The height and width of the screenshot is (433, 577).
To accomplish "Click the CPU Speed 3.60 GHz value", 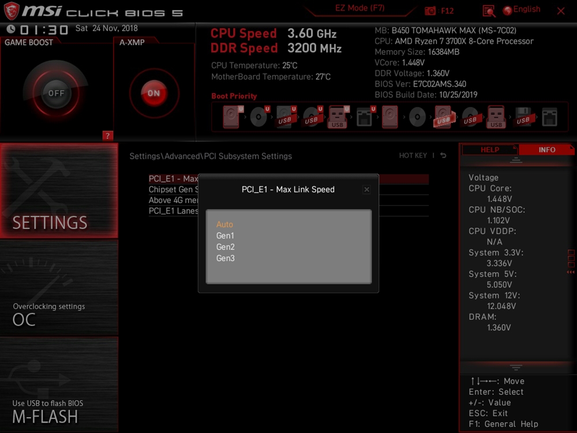I will [x=312, y=33].
